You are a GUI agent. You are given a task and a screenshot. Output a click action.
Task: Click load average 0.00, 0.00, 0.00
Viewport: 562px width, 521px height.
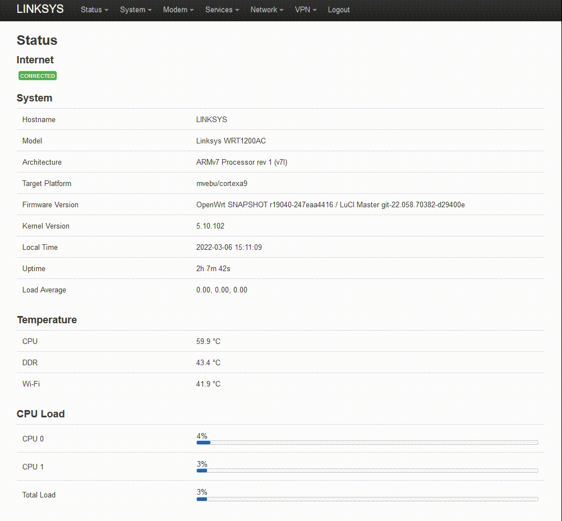(x=222, y=290)
